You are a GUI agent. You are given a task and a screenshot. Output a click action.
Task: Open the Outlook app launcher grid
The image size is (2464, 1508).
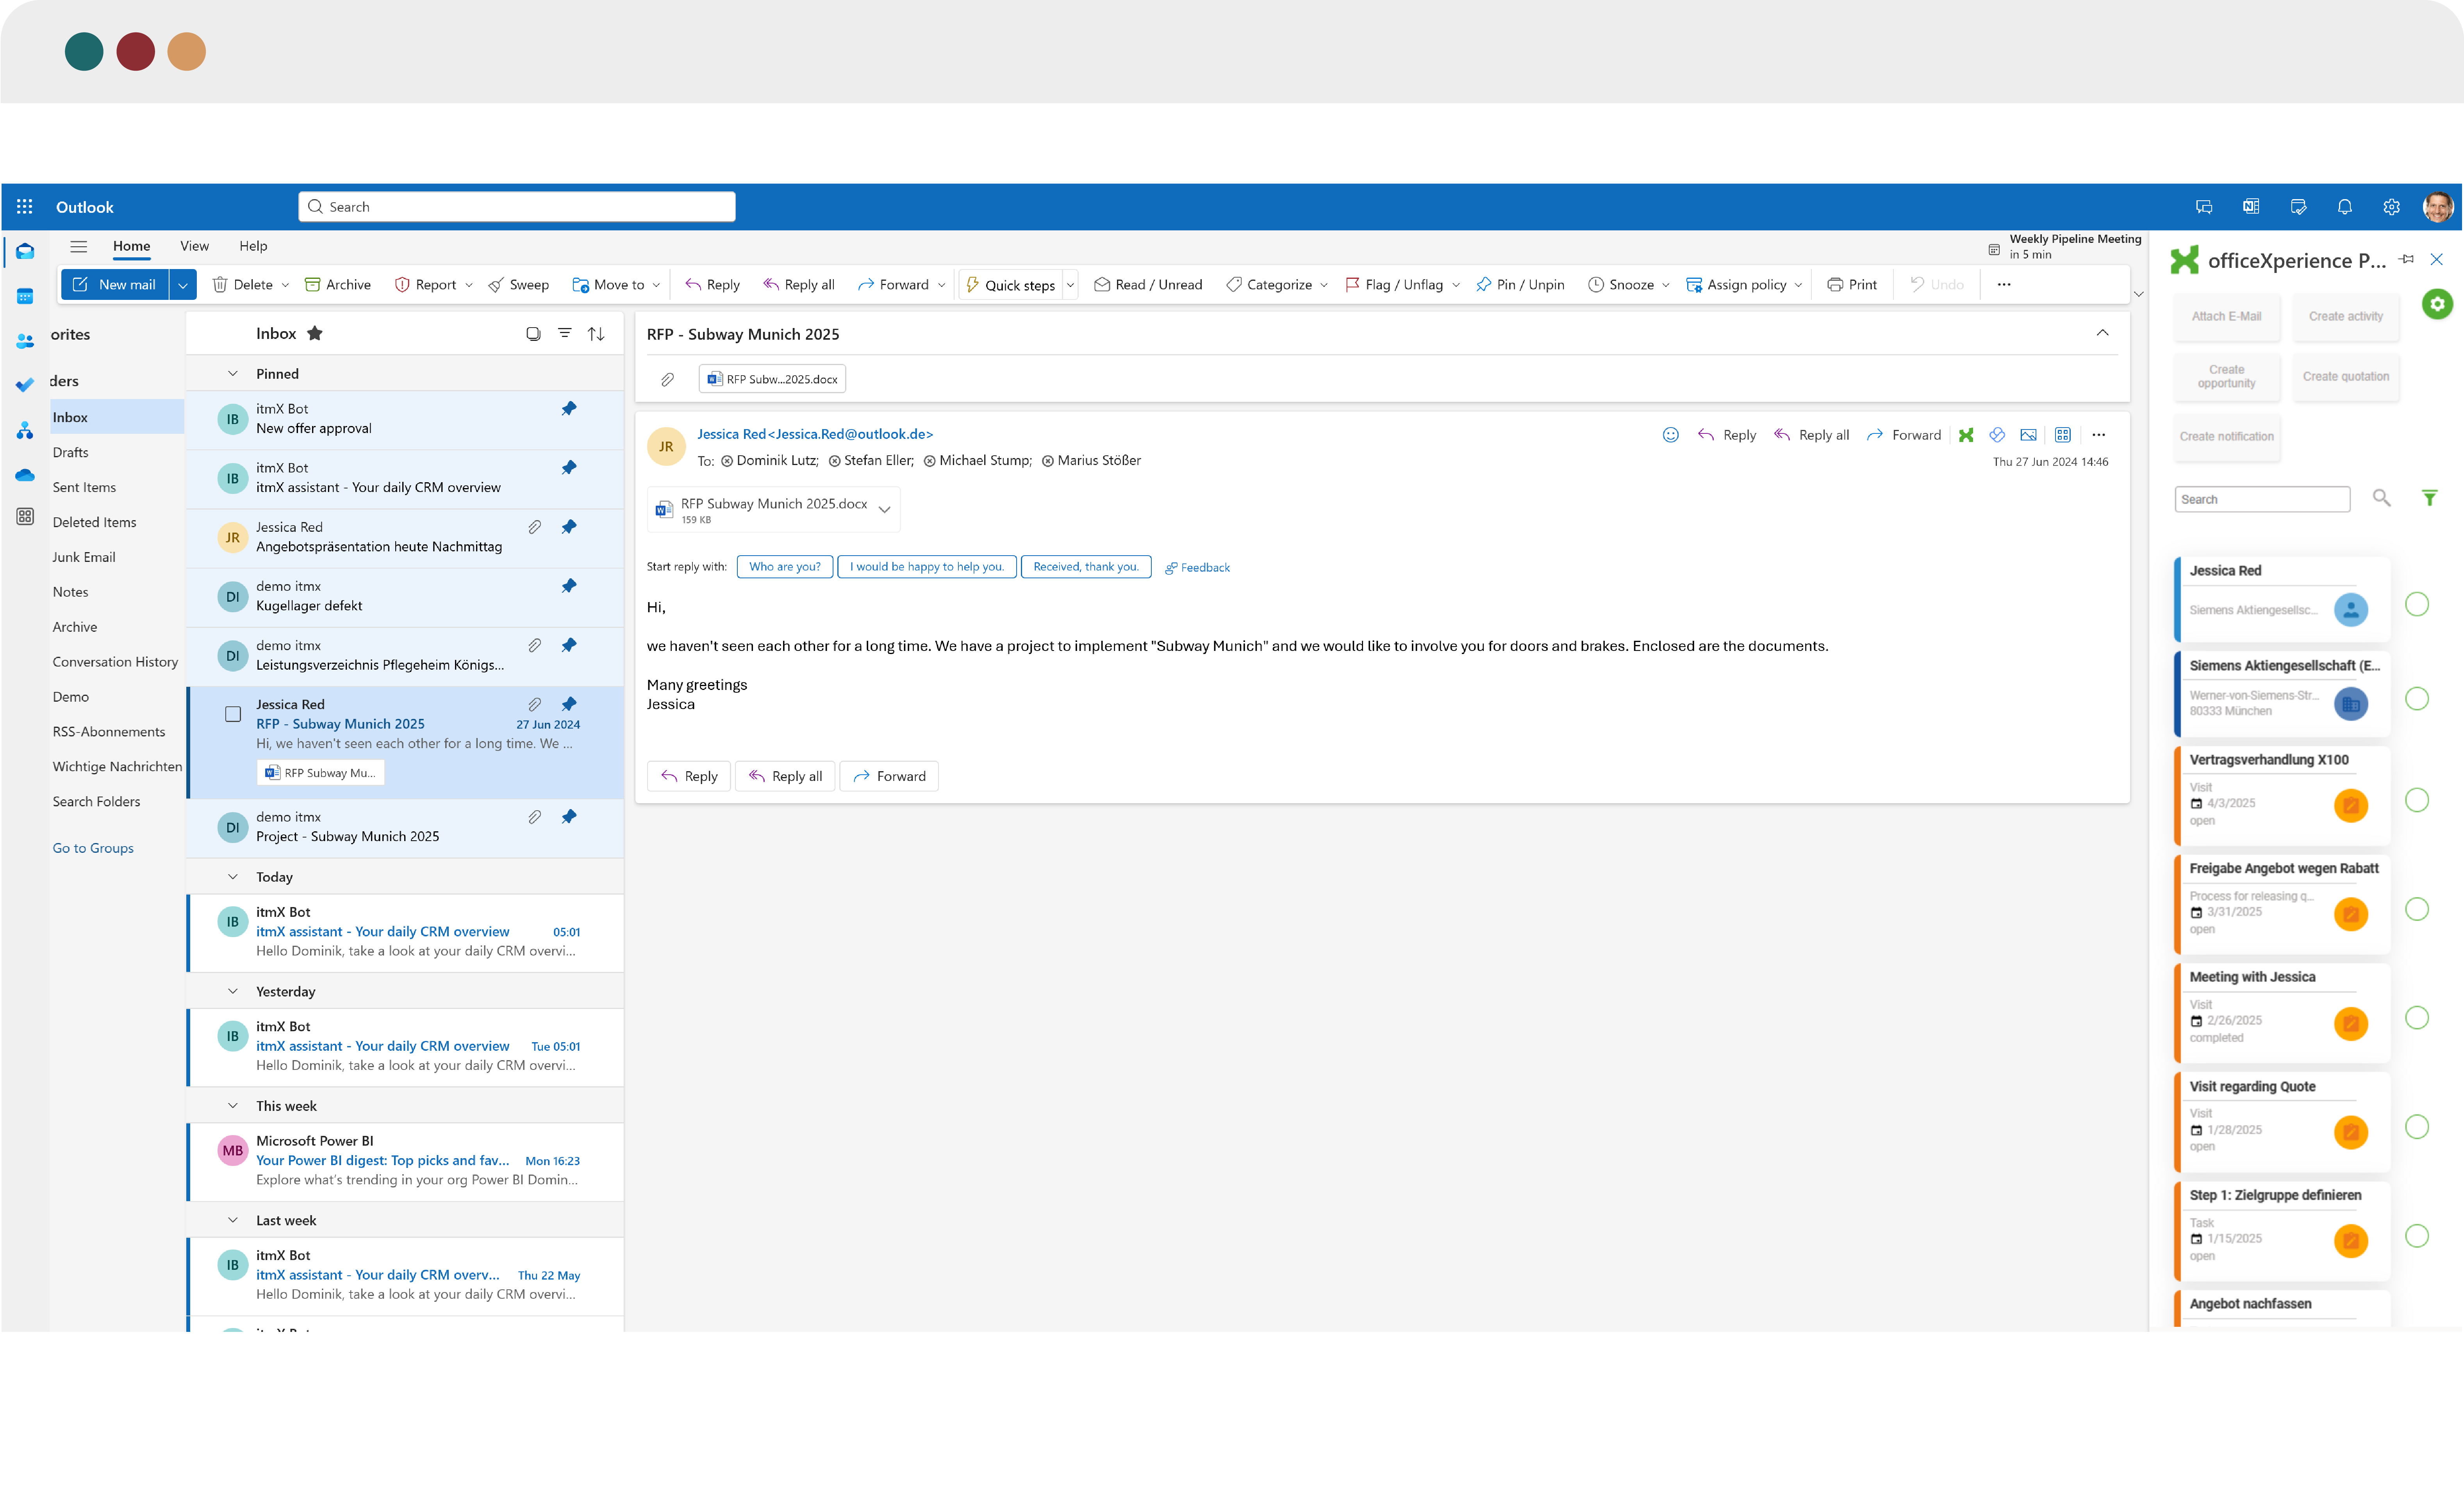(x=25, y=207)
